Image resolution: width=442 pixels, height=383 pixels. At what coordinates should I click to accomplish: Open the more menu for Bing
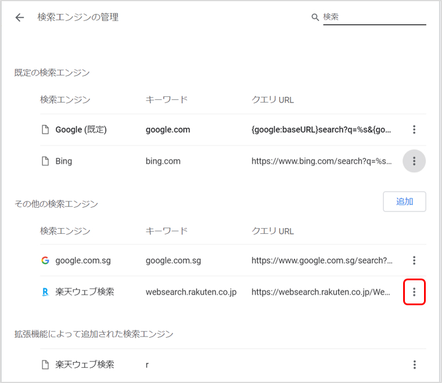click(x=414, y=161)
